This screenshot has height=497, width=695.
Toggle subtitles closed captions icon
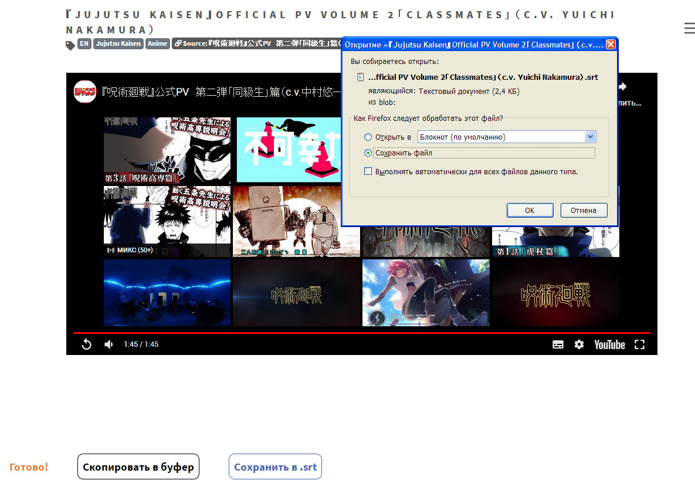point(558,344)
